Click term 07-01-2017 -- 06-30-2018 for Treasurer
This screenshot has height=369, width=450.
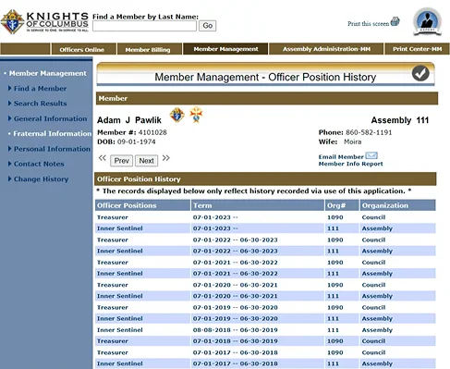click(x=236, y=352)
